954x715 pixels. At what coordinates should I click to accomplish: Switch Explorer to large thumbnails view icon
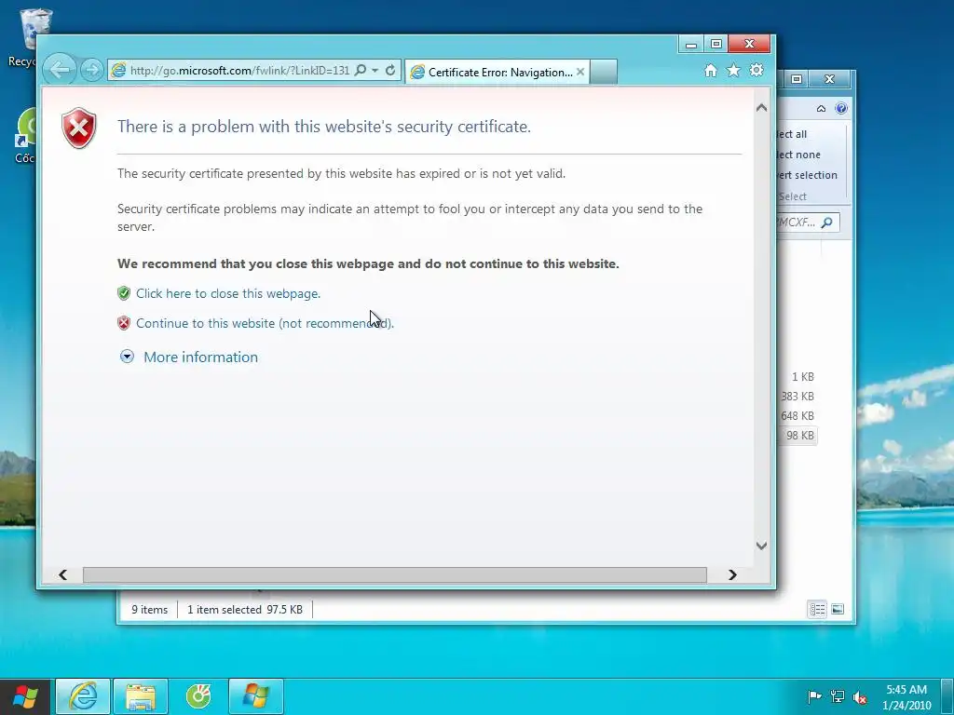click(x=838, y=609)
